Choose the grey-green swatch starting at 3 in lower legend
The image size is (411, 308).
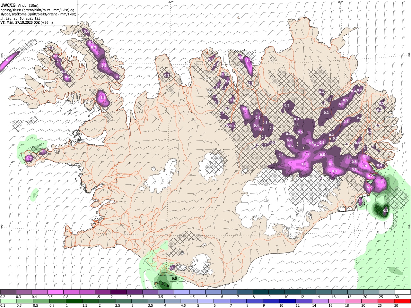point(139,301)
